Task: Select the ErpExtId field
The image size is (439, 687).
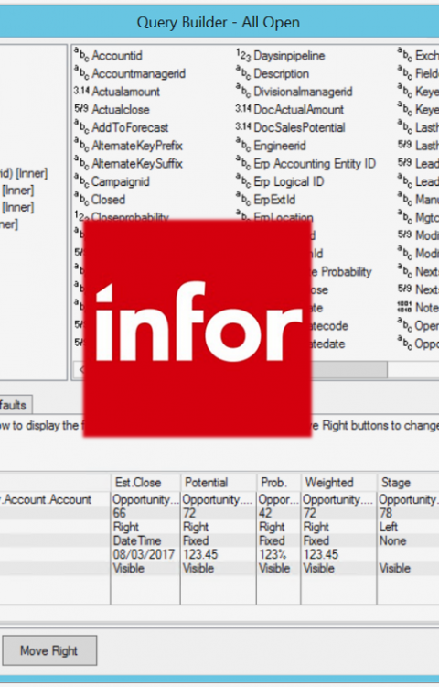Action: pyautogui.click(x=274, y=200)
